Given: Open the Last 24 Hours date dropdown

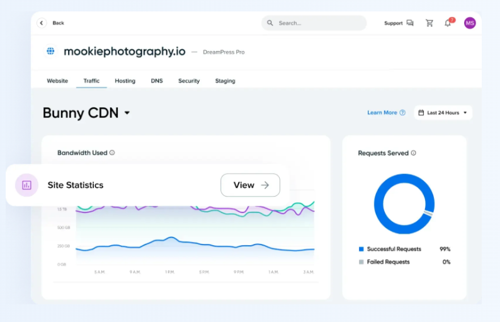Looking at the screenshot, I should tap(443, 113).
